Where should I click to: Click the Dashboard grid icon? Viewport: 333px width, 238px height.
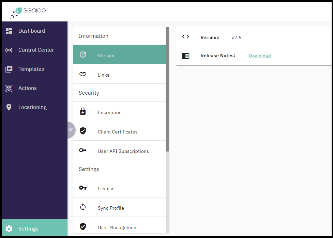[x=9, y=31]
